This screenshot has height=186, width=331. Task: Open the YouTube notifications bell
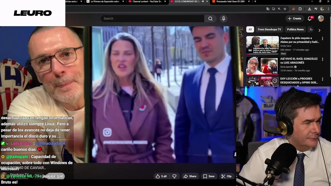[310, 19]
